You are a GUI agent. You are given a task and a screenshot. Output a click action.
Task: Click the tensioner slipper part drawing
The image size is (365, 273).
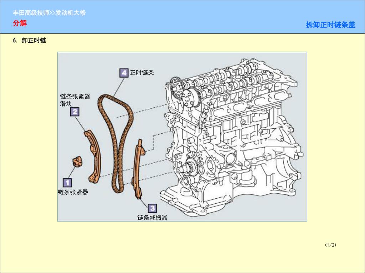(93, 156)
